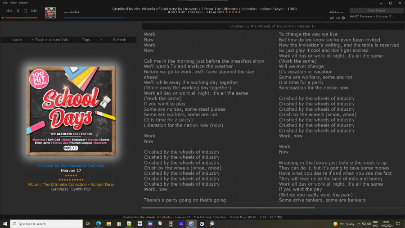Click orange media app icon after File Explorer
Screen dimensions: 405x228
119,224
